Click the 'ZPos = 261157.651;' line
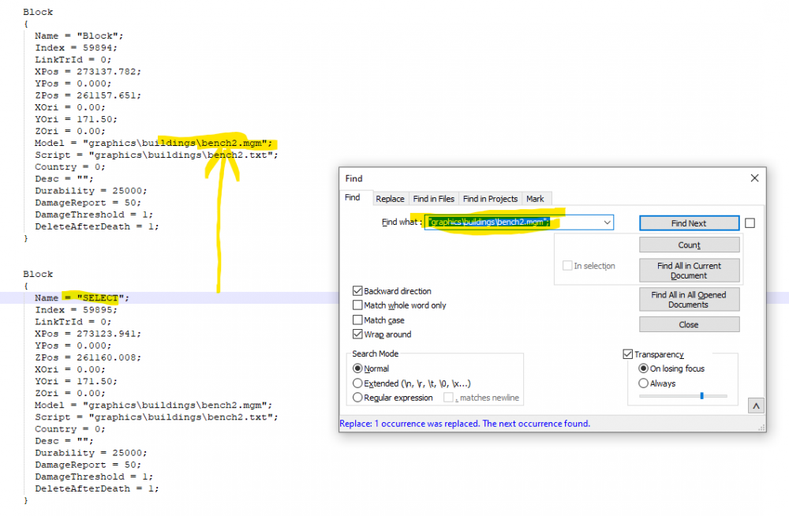The height and width of the screenshot is (516, 789). [88, 95]
